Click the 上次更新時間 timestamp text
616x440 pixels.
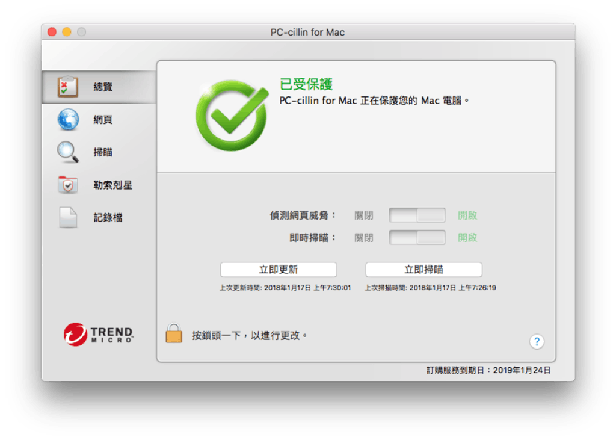tap(285, 288)
